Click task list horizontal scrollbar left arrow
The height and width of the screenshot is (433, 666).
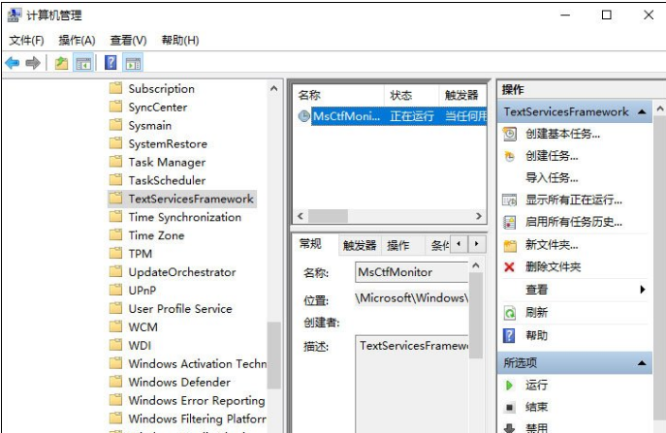[301, 216]
